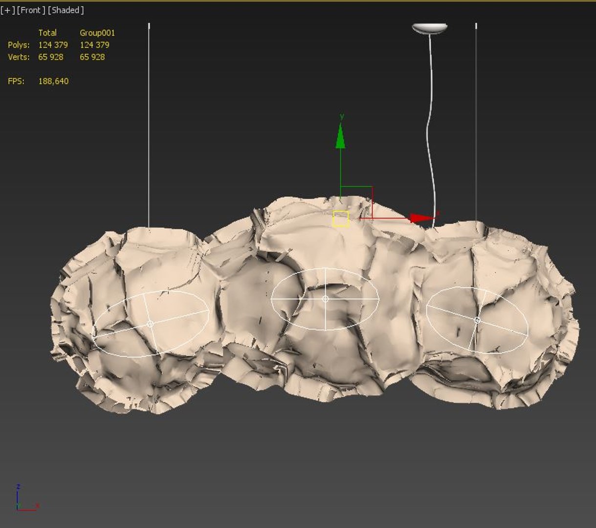Click the Polys total value 124 379

pos(53,44)
